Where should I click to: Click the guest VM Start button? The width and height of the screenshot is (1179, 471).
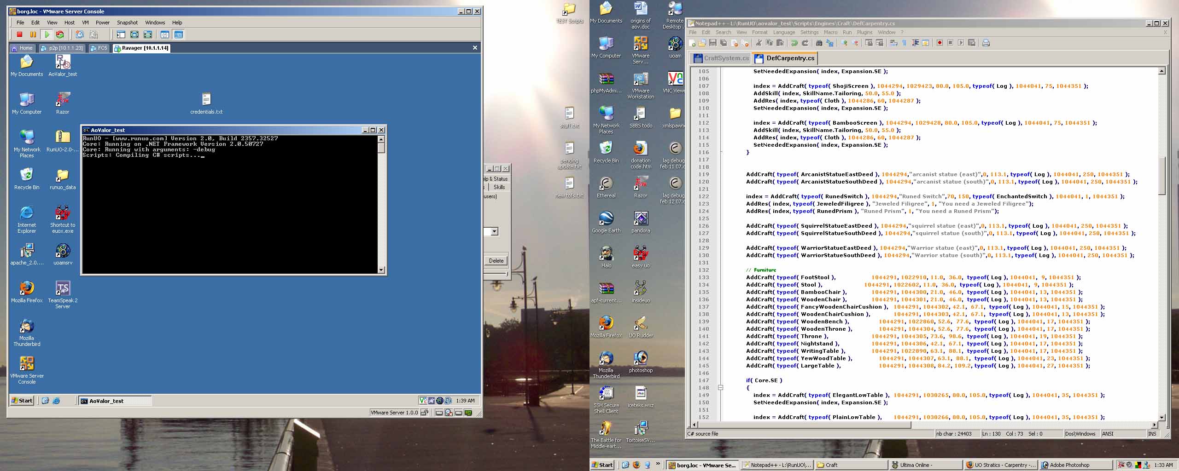pyautogui.click(x=22, y=401)
